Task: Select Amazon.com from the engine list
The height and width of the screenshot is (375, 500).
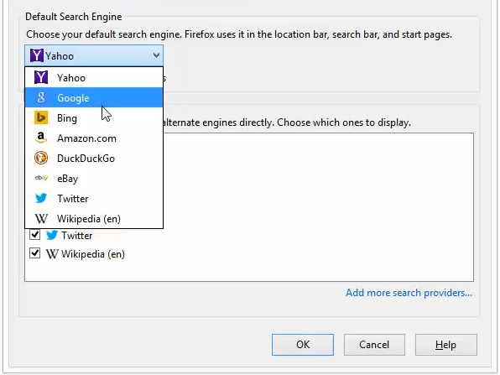Action: click(94, 138)
